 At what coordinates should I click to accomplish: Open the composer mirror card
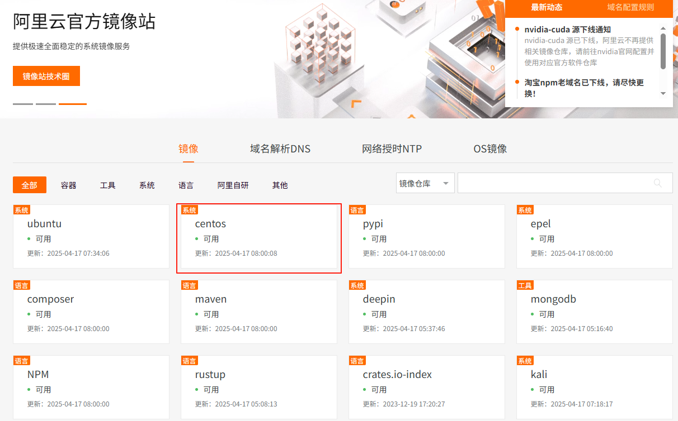pyautogui.click(x=91, y=312)
